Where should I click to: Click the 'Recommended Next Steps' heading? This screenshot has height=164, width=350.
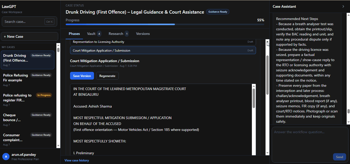pyautogui.click(x=297, y=19)
